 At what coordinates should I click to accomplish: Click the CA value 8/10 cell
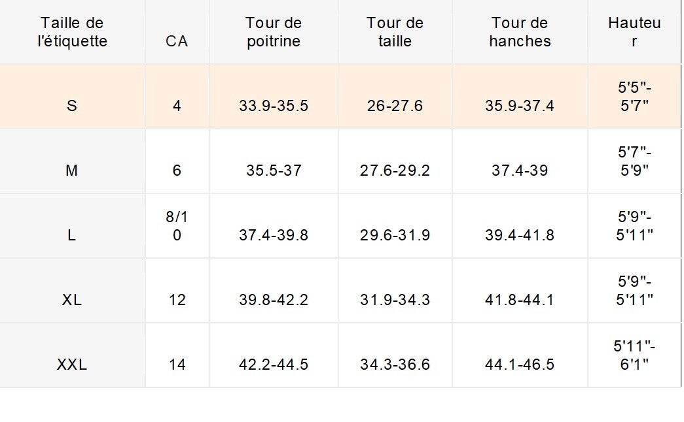(x=177, y=226)
